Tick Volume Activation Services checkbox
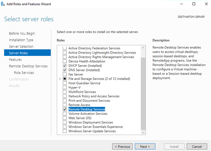 coord(65,114)
